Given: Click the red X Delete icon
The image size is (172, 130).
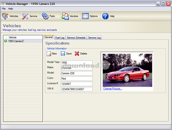Looking at the screenshot, I should pyautogui.click(x=77, y=54).
